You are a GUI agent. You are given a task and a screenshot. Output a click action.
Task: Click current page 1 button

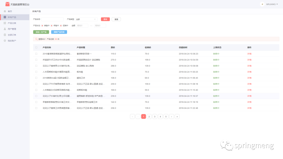(x=144, y=116)
